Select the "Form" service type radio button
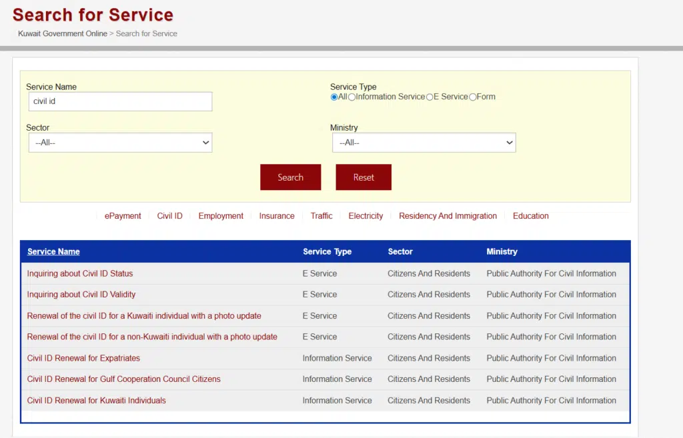Image resolution: width=683 pixels, height=438 pixels. tap(473, 97)
